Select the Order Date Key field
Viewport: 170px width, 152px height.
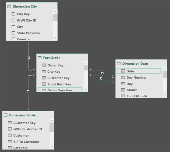[x=60, y=89]
